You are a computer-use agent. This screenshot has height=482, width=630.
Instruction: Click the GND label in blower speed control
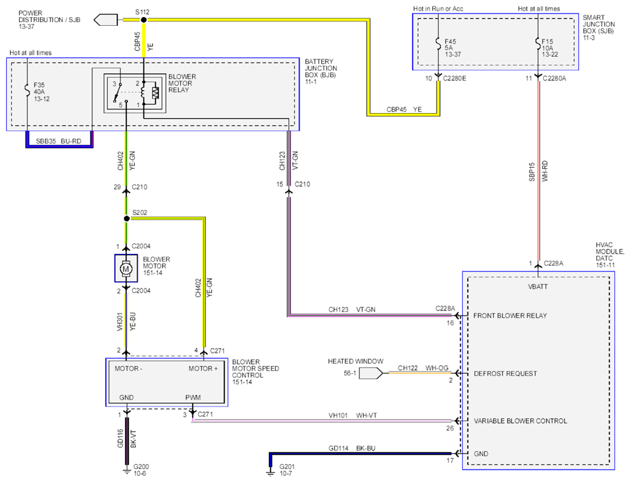(x=126, y=398)
